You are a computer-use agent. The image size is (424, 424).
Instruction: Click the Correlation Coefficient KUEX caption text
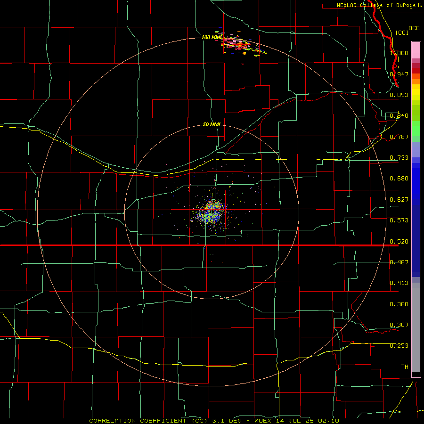[x=214, y=421]
